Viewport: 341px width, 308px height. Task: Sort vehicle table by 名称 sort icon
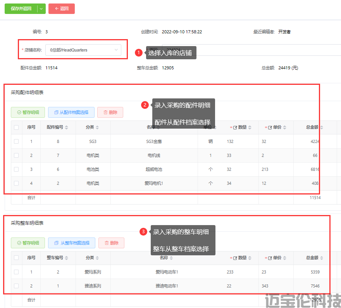point(171,258)
